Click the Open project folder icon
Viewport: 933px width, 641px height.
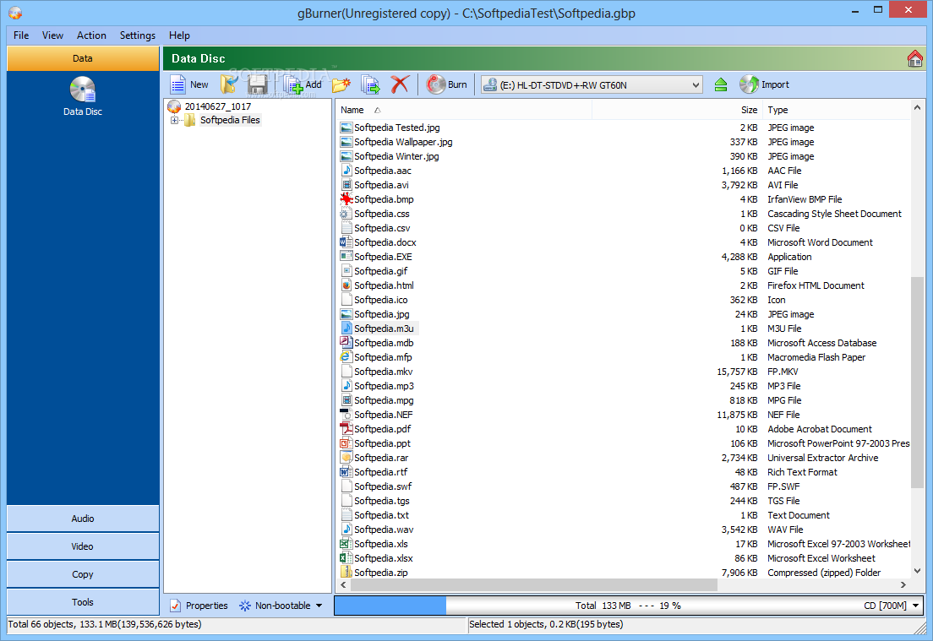pyautogui.click(x=229, y=84)
